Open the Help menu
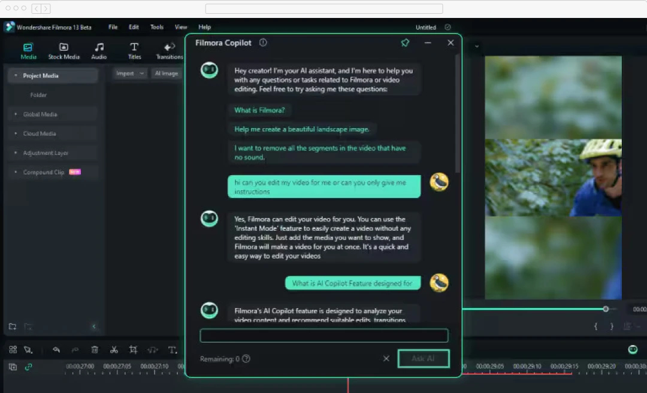Image resolution: width=647 pixels, height=393 pixels. point(204,27)
